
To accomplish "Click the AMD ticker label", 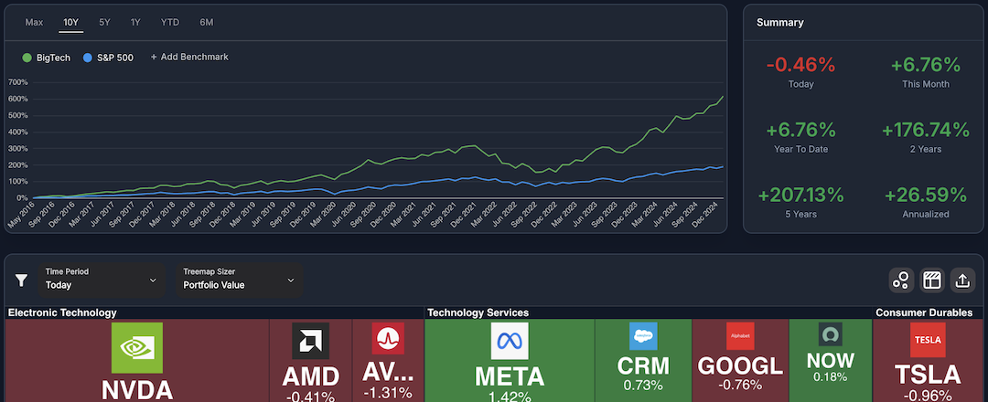I will click(311, 376).
